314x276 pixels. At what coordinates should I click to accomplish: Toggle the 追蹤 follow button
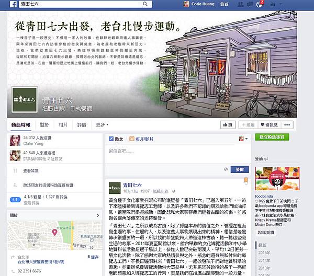tap(248, 125)
